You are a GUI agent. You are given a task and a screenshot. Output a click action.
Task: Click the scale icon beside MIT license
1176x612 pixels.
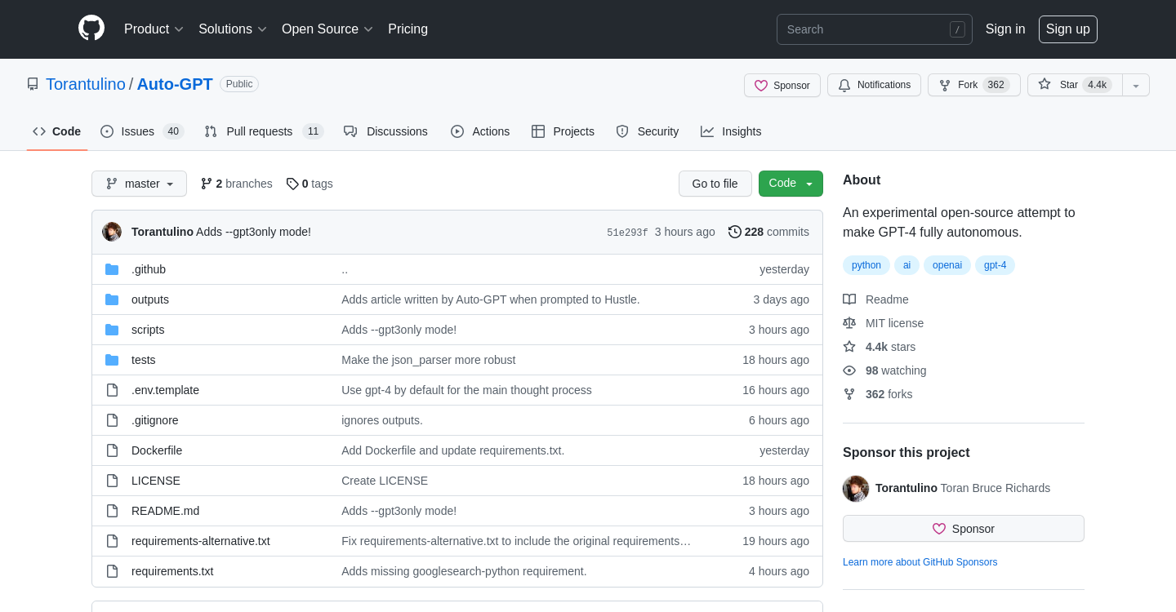tap(849, 323)
